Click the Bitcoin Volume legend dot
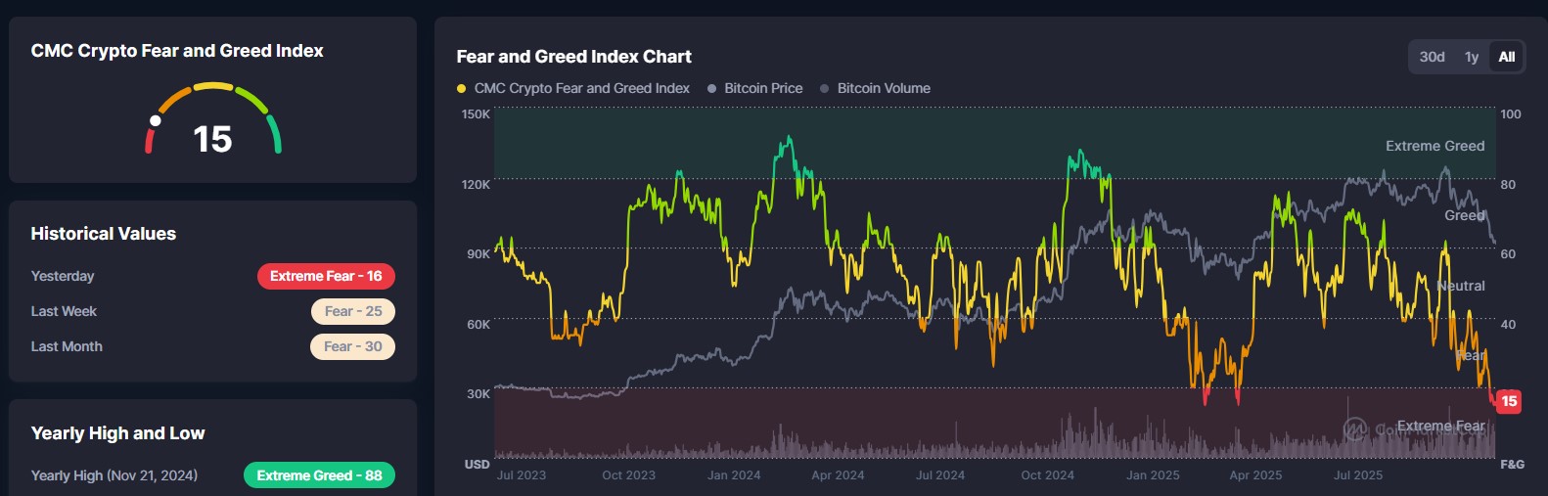1548x496 pixels. (825, 89)
